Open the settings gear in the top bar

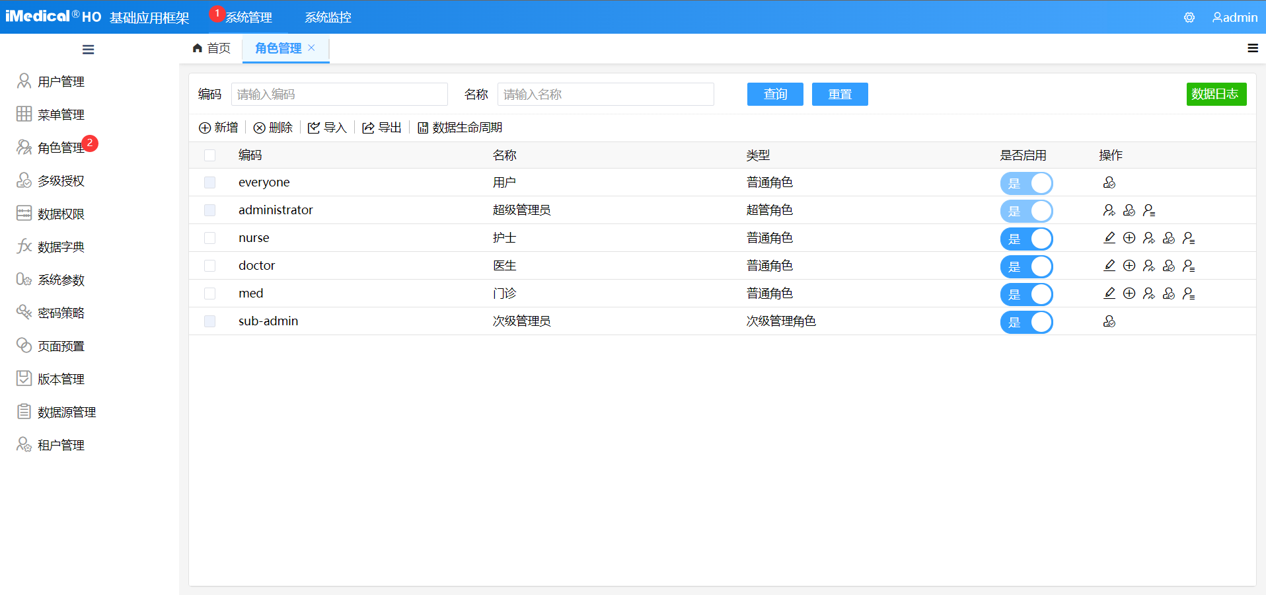(1189, 17)
